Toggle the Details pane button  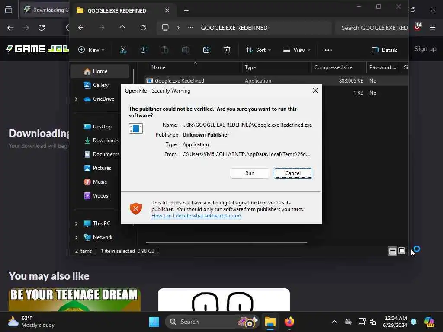click(384, 50)
